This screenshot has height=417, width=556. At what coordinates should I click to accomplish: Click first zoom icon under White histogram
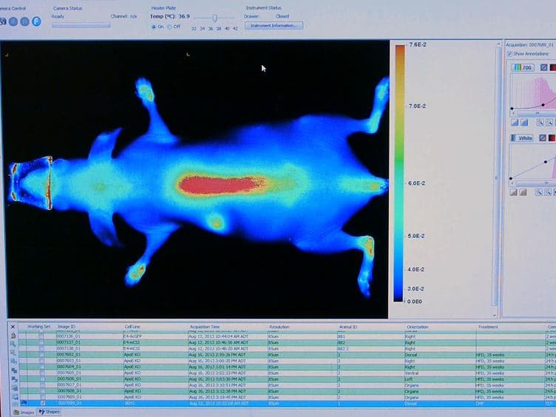(538, 192)
